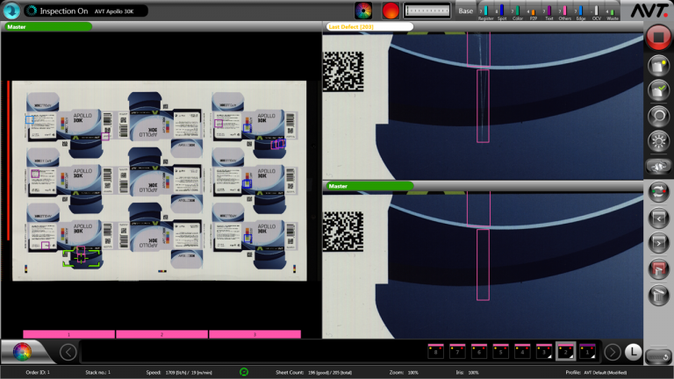Toggle the Spot defect category

click(x=502, y=12)
